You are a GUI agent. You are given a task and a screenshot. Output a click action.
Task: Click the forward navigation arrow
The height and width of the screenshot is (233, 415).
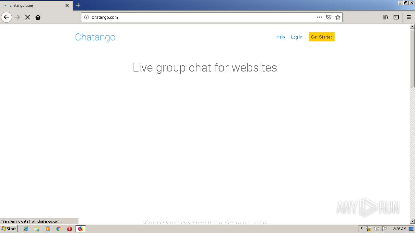click(18, 17)
